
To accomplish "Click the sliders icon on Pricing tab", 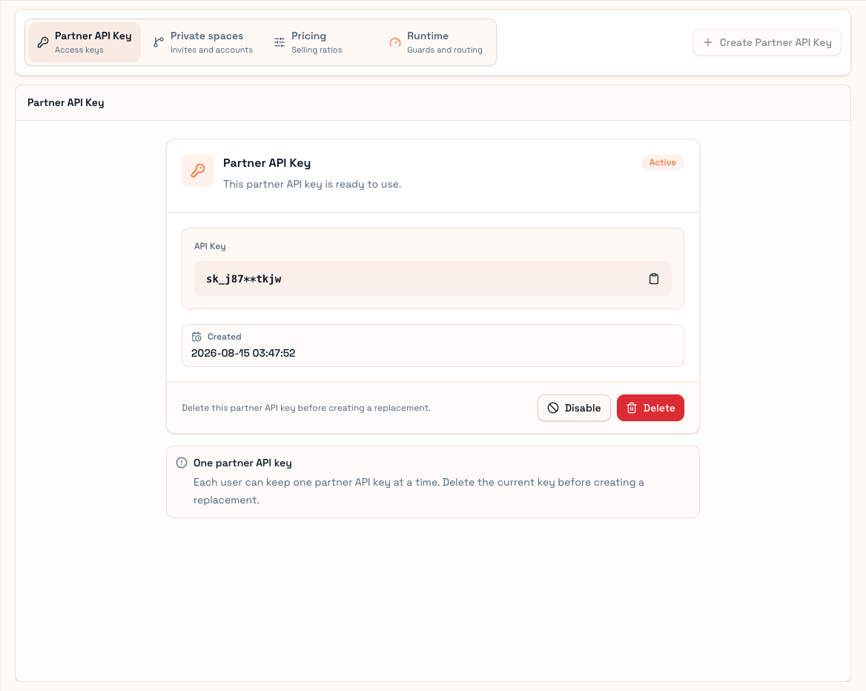I will coord(280,42).
